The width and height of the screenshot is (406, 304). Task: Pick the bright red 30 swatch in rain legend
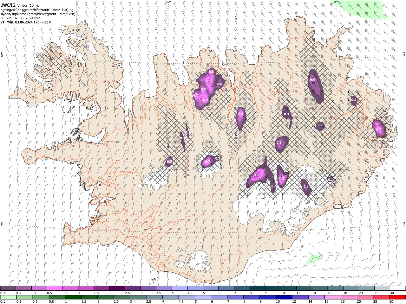click(x=397, y=297)
